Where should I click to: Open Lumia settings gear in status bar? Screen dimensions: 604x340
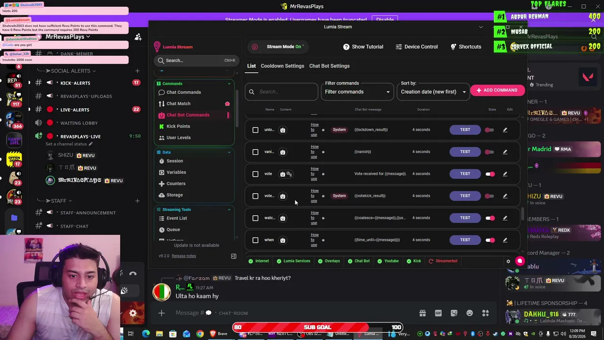pyautogui.click(x=508, y=261)
